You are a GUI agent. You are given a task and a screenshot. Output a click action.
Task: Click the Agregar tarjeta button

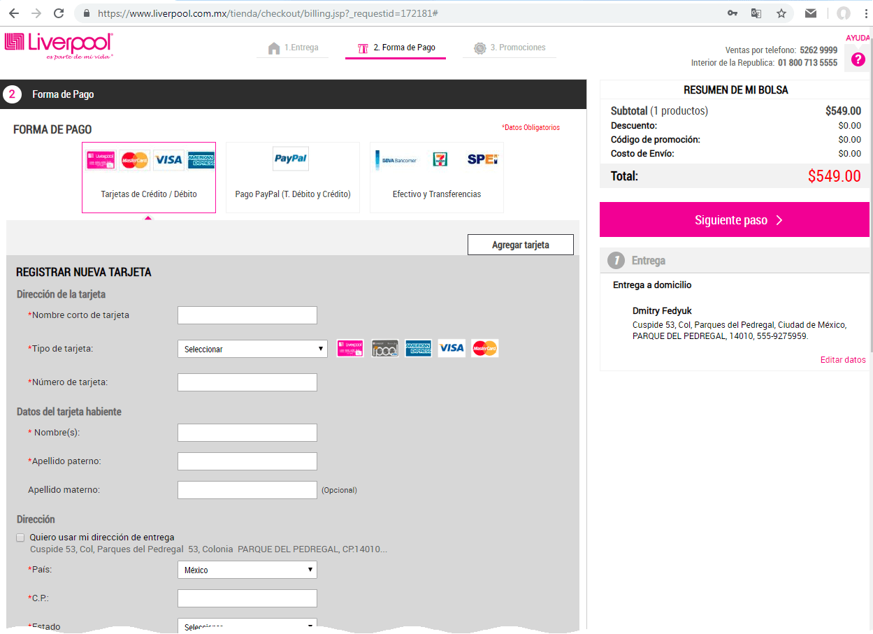[521, 245]
